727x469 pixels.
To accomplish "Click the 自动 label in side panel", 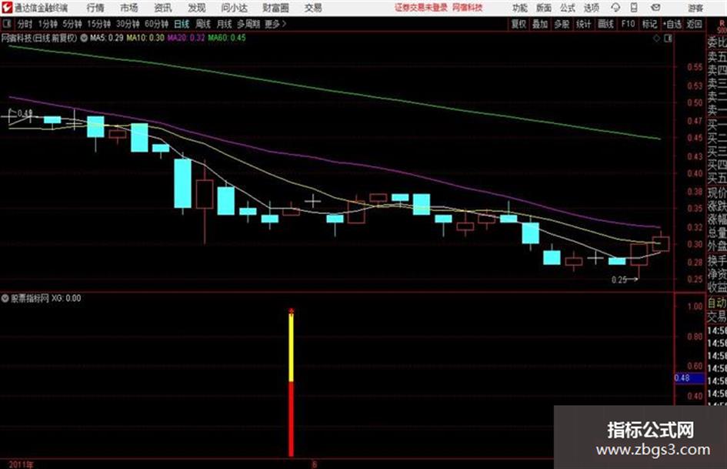I will coord(717,303).
